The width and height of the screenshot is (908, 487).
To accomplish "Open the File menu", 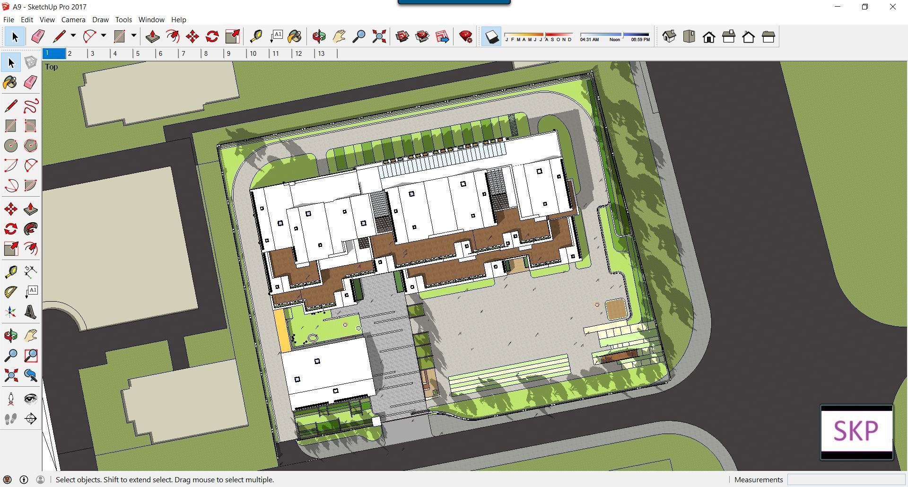I will point(9,20).
